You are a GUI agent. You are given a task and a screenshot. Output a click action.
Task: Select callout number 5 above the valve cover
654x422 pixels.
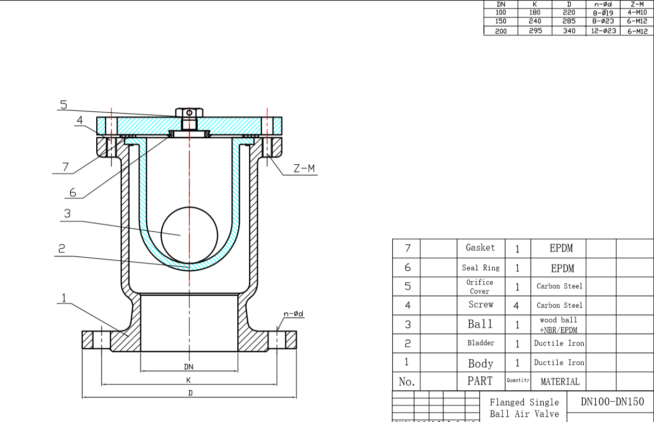click(x=63, y=104)
